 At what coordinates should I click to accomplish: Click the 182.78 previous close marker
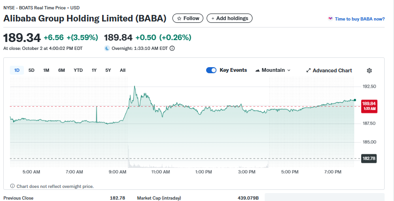[x=369, y=159]
